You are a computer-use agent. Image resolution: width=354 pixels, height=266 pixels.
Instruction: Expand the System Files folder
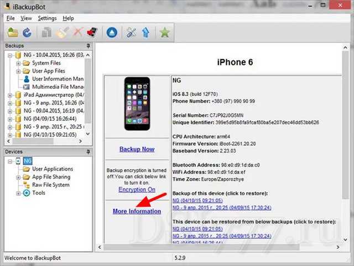tap(18, 63)
